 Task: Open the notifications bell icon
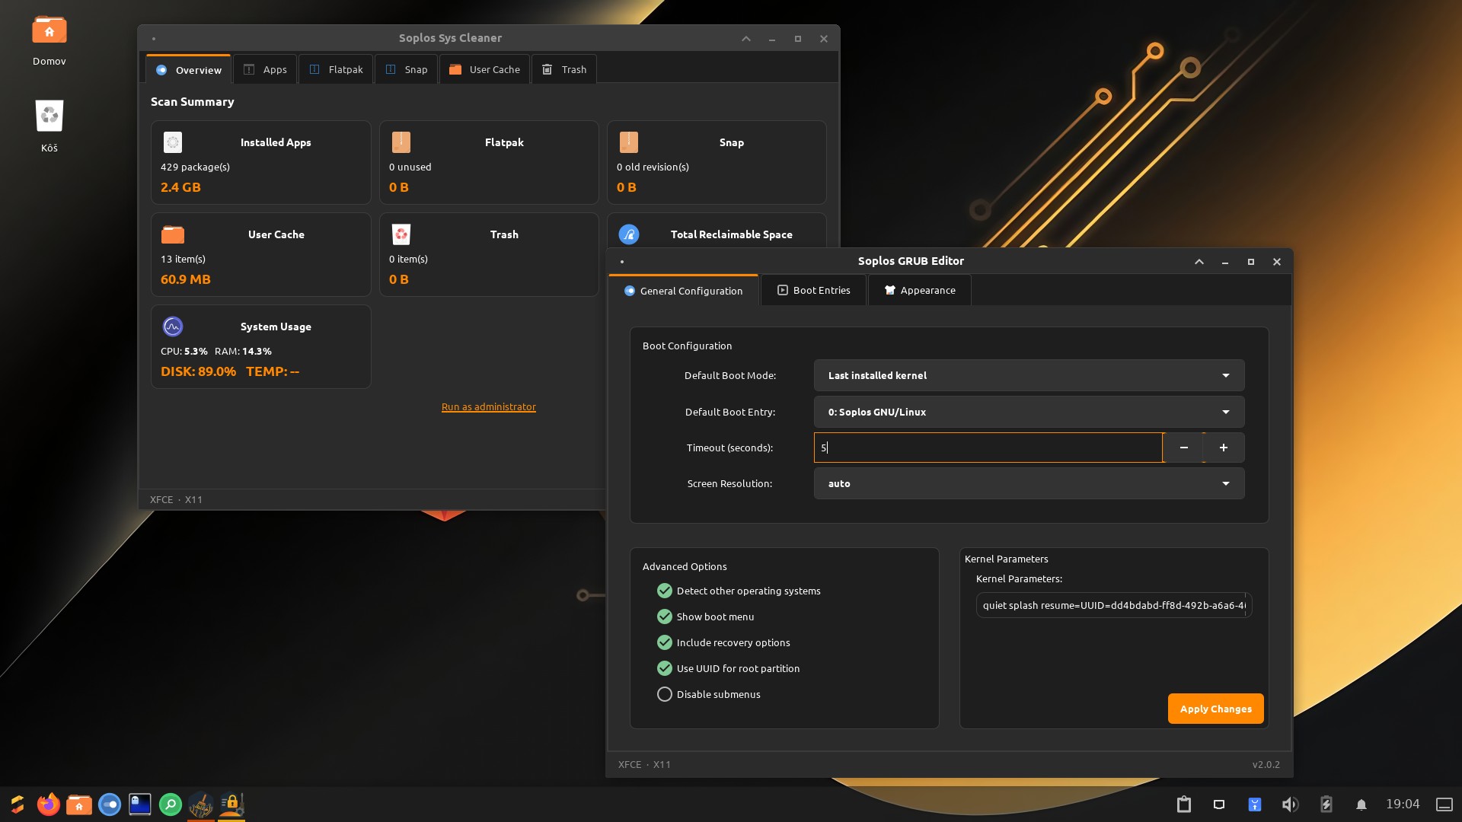[1361, 804]
